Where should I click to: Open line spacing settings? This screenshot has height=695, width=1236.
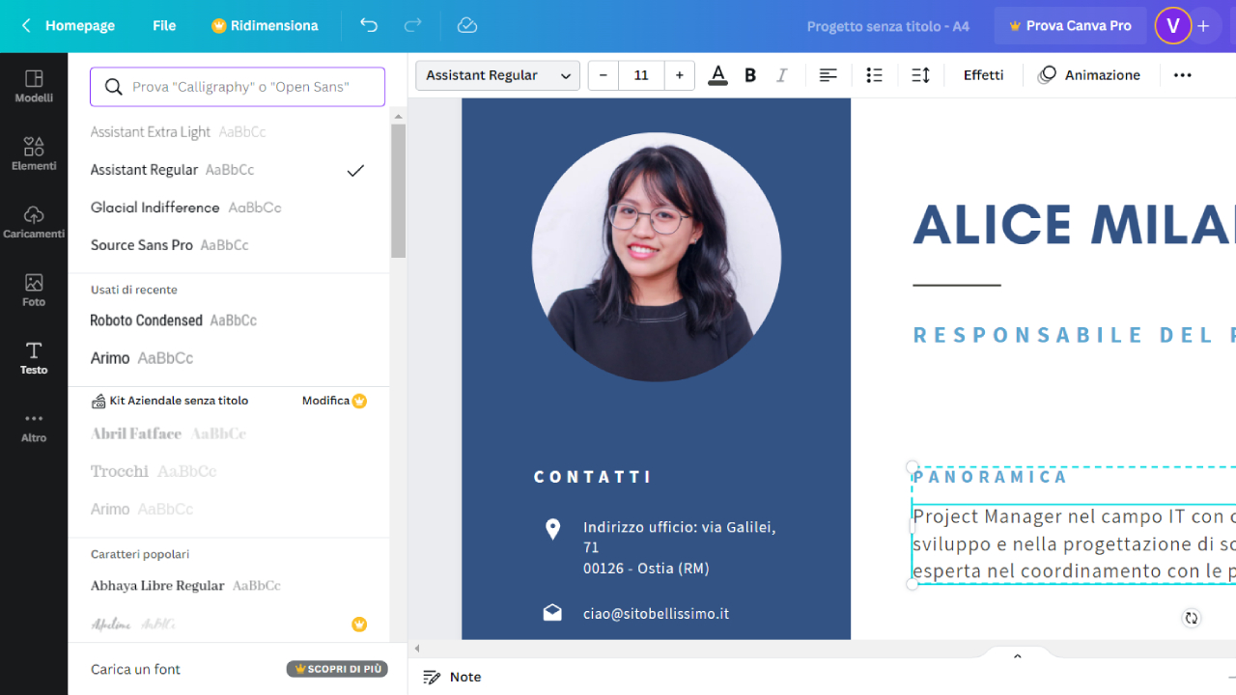coord(920,75)
